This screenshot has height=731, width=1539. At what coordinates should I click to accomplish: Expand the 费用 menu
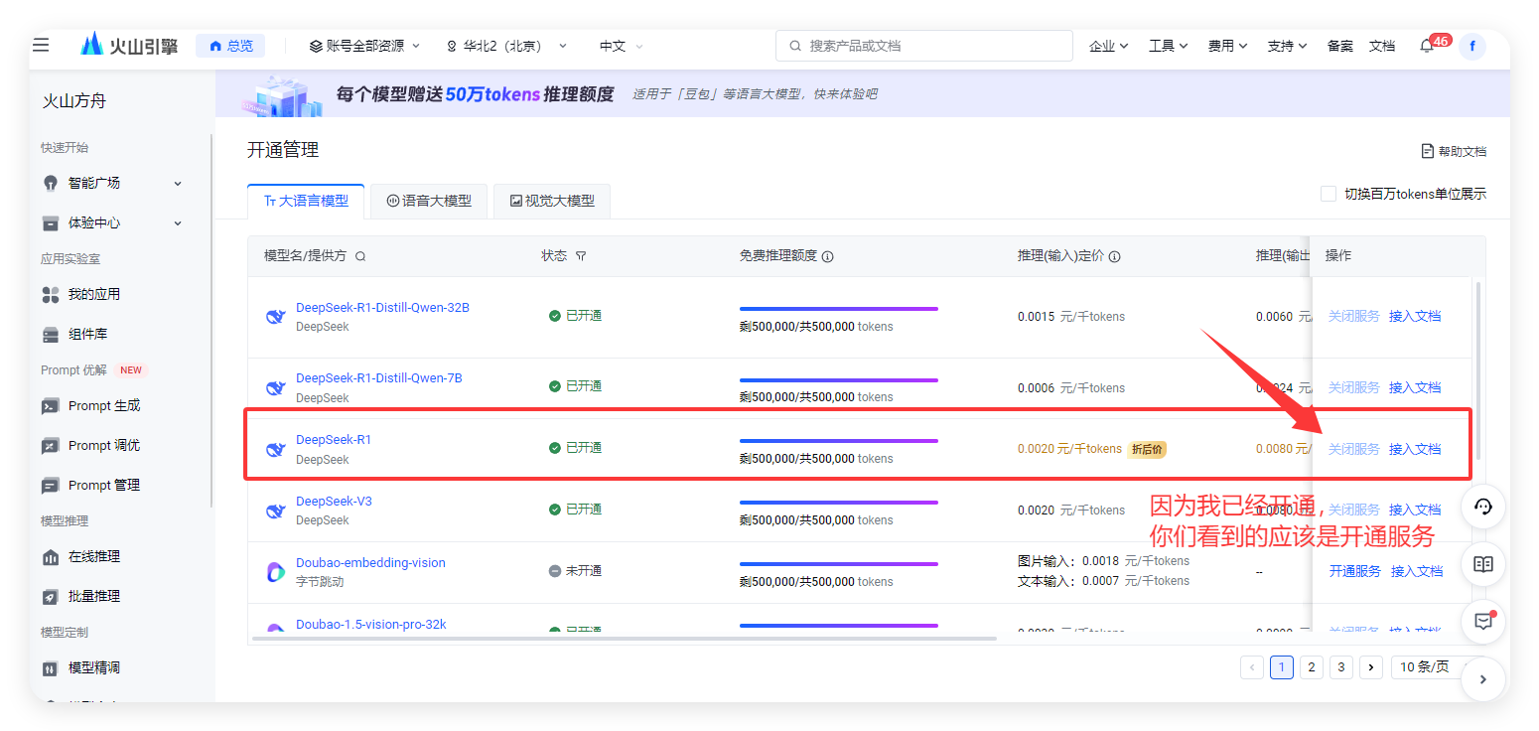click(1228, 46)
